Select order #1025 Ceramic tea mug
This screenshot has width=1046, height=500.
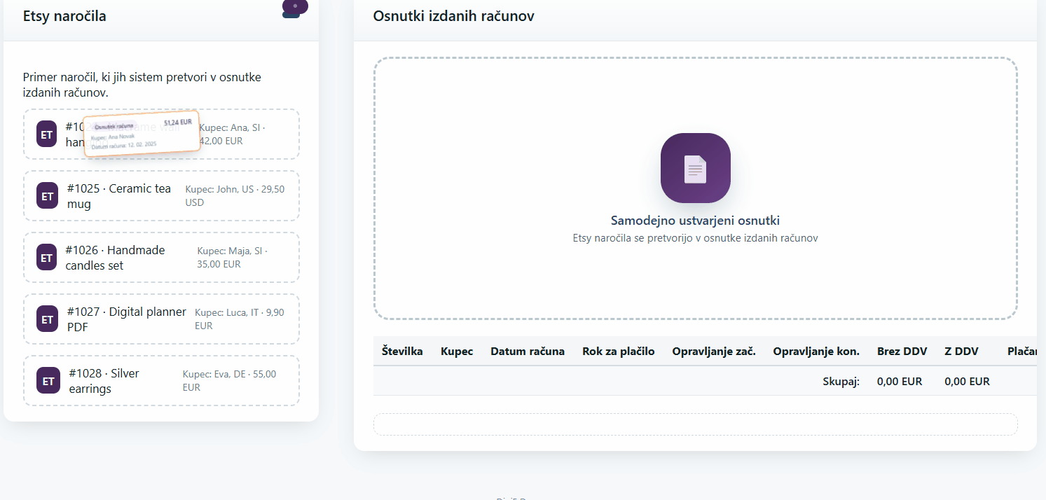point(161,196)
